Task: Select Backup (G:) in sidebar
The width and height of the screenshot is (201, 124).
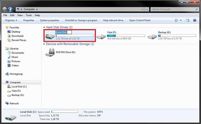Action: coord(18,95)
